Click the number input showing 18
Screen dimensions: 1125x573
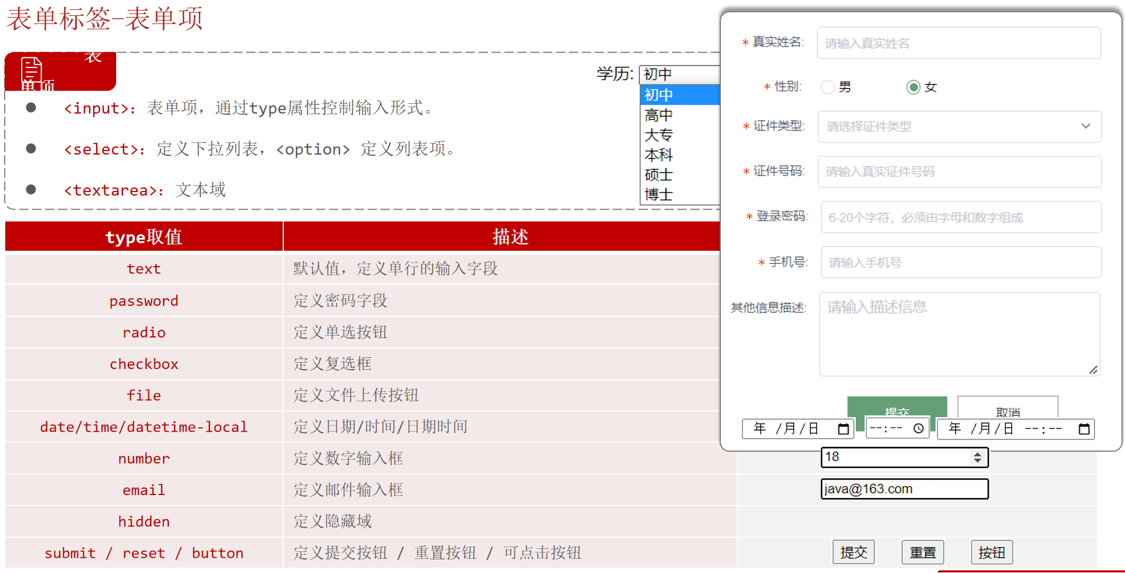(x=904, y=458)
